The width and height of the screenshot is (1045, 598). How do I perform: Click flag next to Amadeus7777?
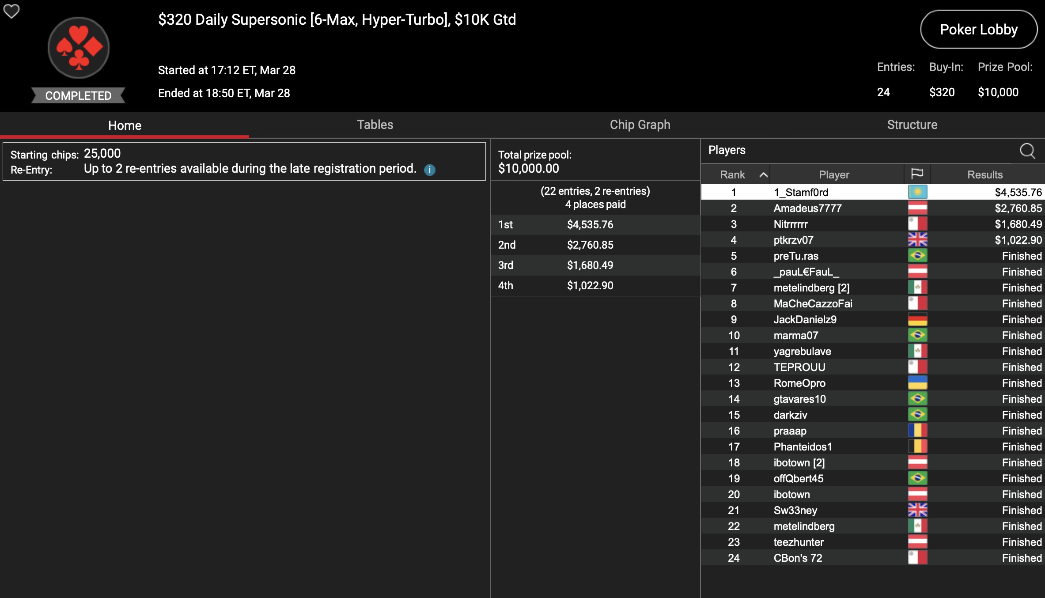tap(917, 208)
